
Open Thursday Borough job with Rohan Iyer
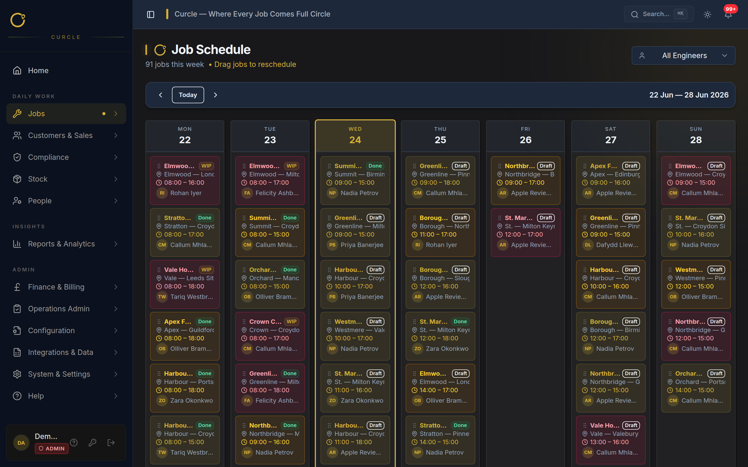(440, 232)
